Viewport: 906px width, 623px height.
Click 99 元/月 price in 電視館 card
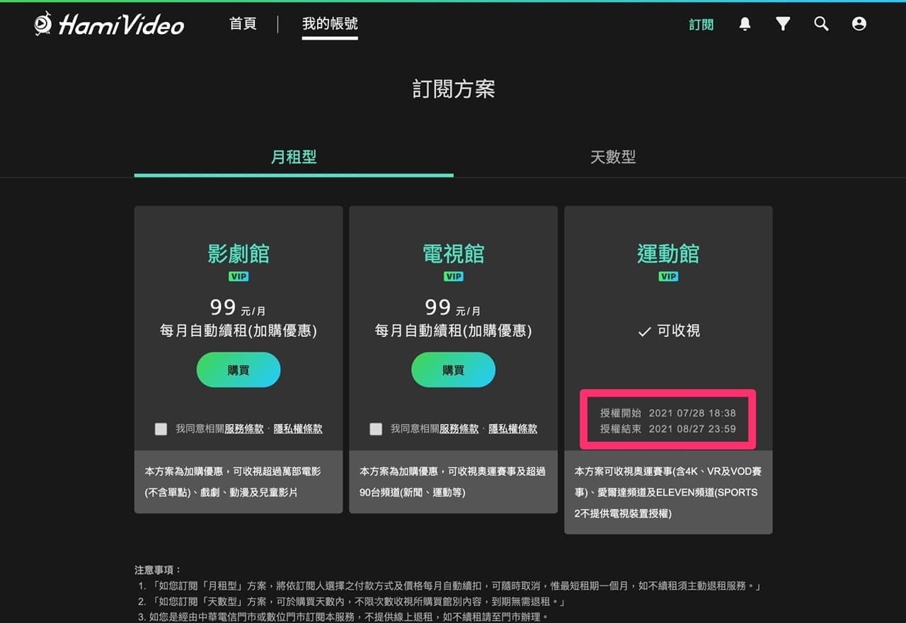tap(453, 307)
